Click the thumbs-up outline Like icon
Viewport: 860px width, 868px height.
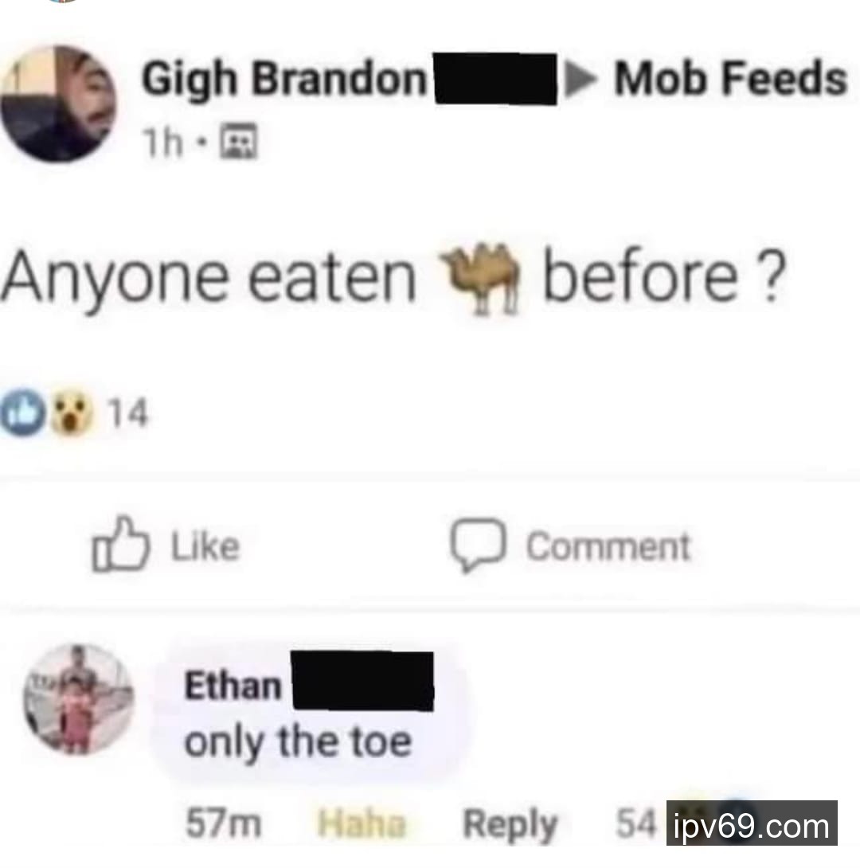coord(121,544)
